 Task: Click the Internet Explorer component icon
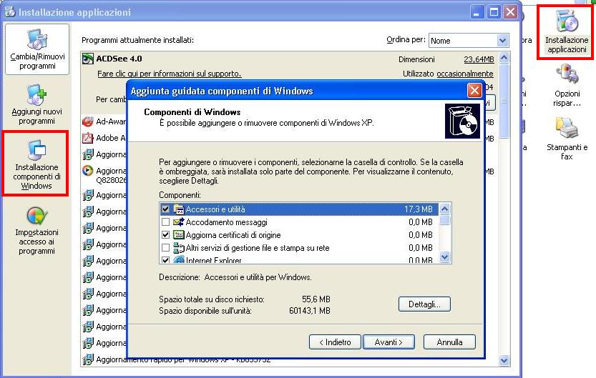coord(179,260)
